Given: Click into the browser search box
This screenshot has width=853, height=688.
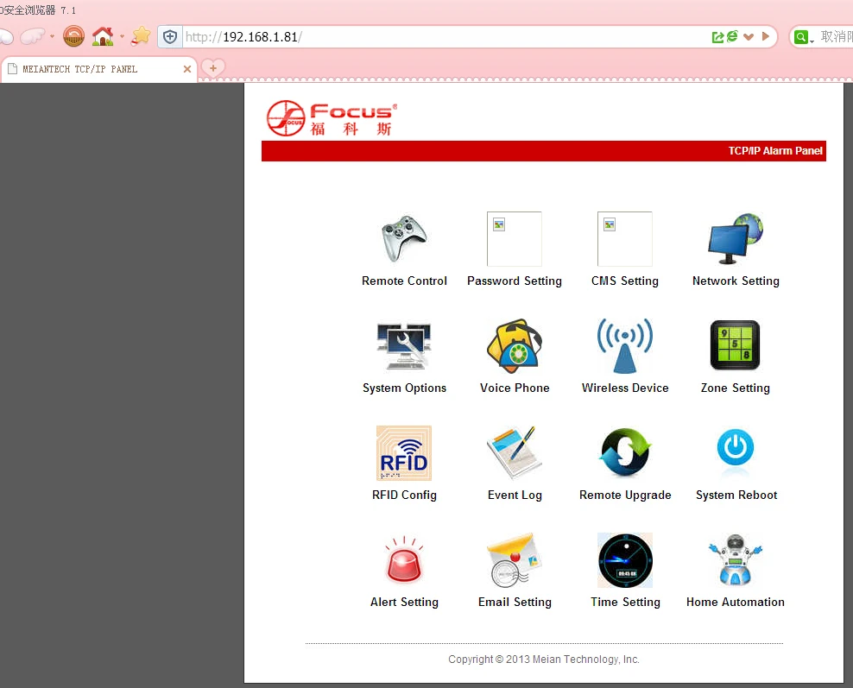Looking at the screenshot, I should (835, 37).
